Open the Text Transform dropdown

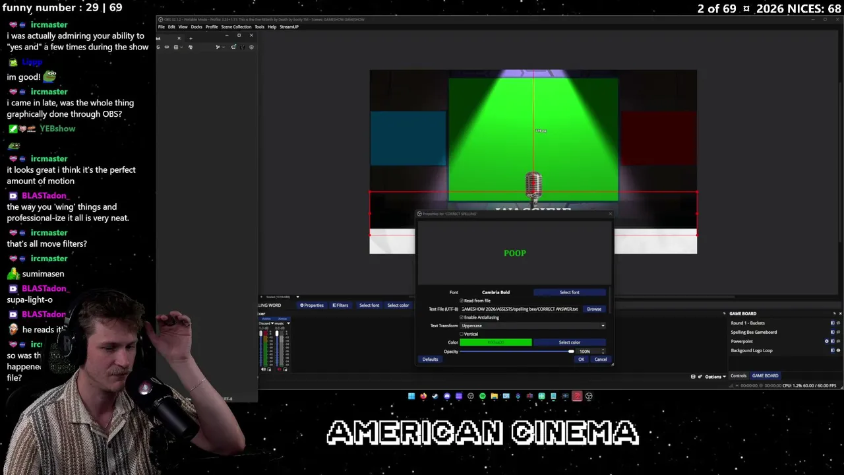(533, 326)
